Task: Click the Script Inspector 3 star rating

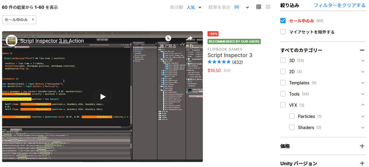Action: [219, 62]
